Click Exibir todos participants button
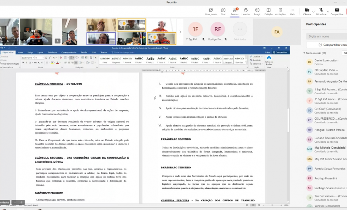Screen dimensions: 347x210 [240, 31]
